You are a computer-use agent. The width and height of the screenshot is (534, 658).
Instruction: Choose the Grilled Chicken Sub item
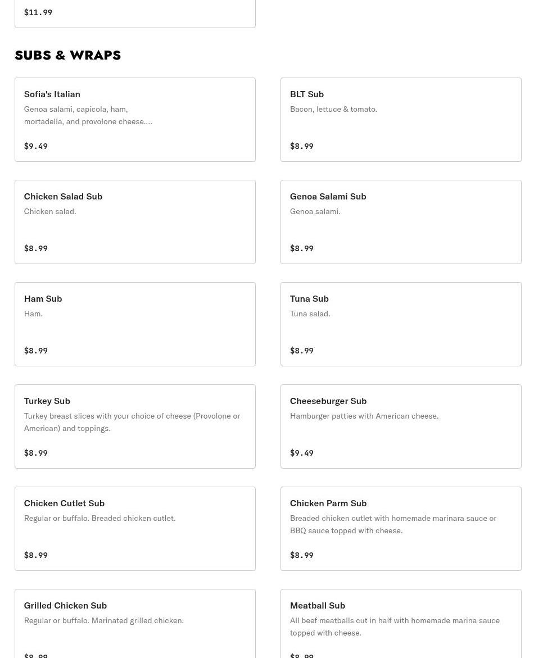coord(135,624)
